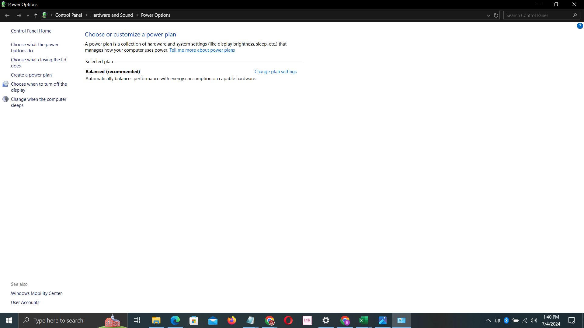
Task: Expand chevron before Control Panel breadcrumb
Action: [51, 15]
